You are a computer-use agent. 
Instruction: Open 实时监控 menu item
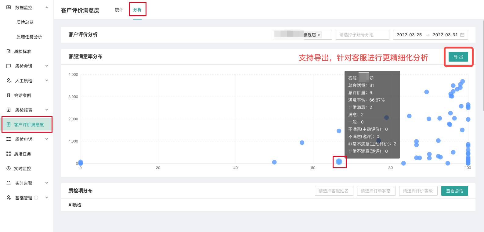(x=23, y=169)
